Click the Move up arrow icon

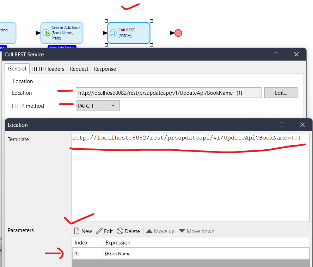click(149, 231)
